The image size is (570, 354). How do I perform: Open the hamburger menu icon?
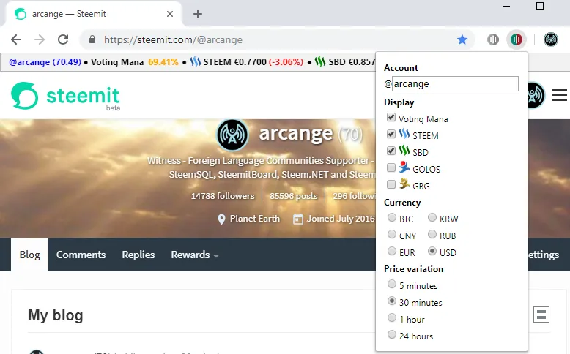coord(560,95)
